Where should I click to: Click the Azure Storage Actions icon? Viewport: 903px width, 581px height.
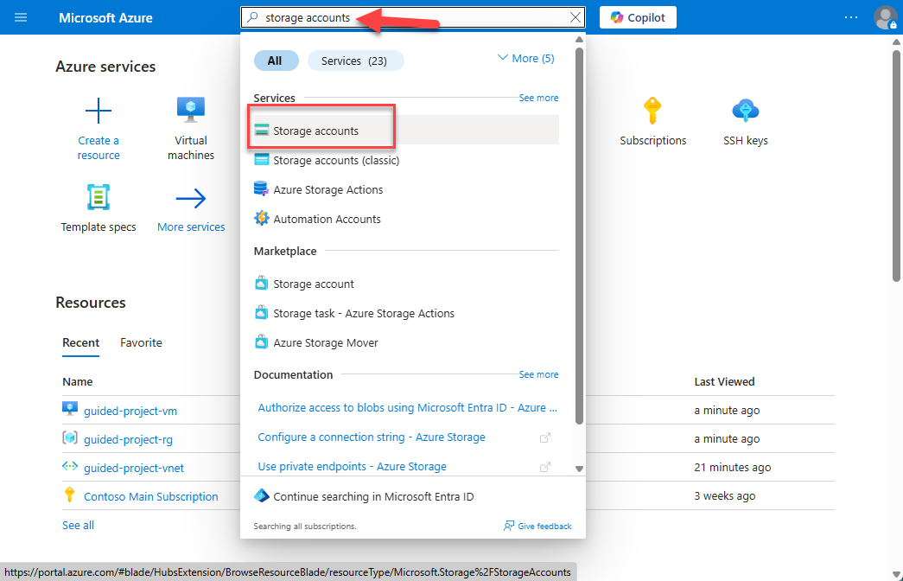click(x=261, y=188)
